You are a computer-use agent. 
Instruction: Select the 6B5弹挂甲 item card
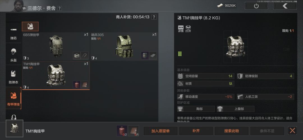[x=56, y=46]
